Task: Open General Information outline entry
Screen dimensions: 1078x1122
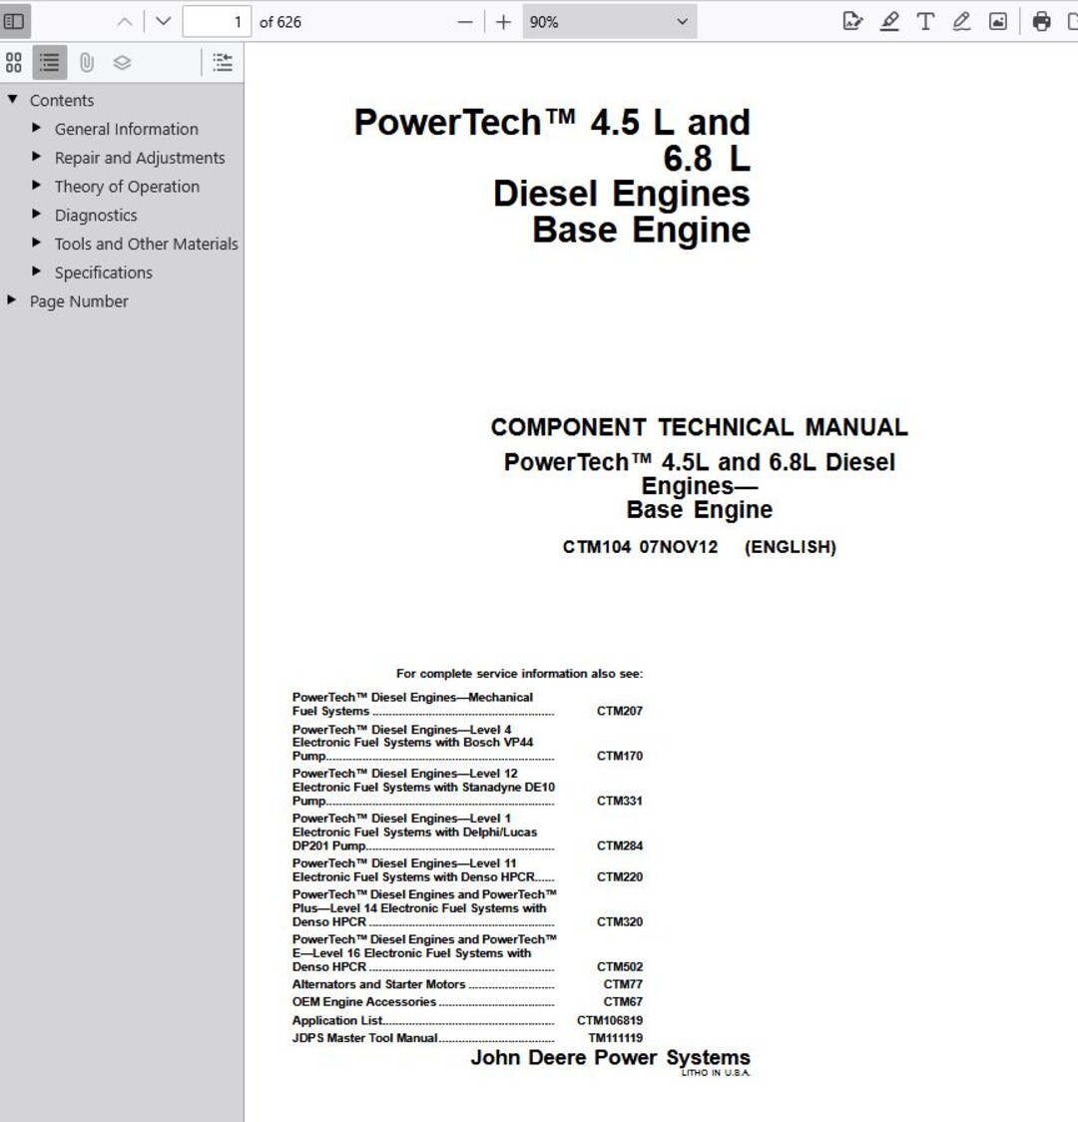Action: pos(127,129)
